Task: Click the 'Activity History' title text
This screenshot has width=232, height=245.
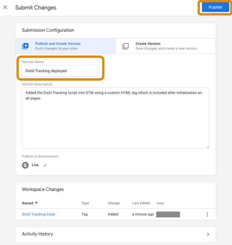Action: [x=37, y=234]
